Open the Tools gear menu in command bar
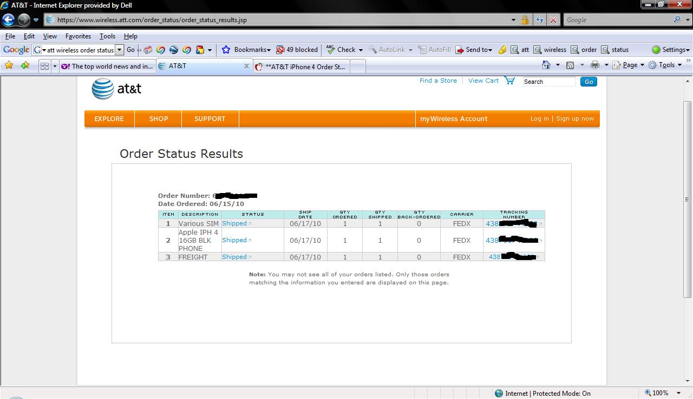Screen dimensions: 693x399 pos(665,65)
